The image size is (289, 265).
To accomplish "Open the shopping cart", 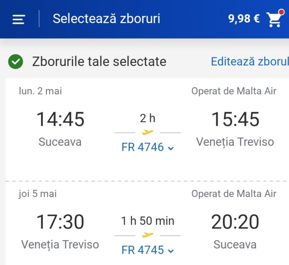I will click(275, 19).
